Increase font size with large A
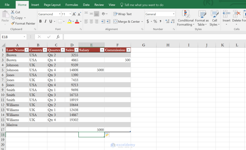This screenshot has width=246, height=150. click(74, 14)
